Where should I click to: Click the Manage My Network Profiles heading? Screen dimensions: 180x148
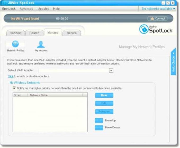coord(142,47)
